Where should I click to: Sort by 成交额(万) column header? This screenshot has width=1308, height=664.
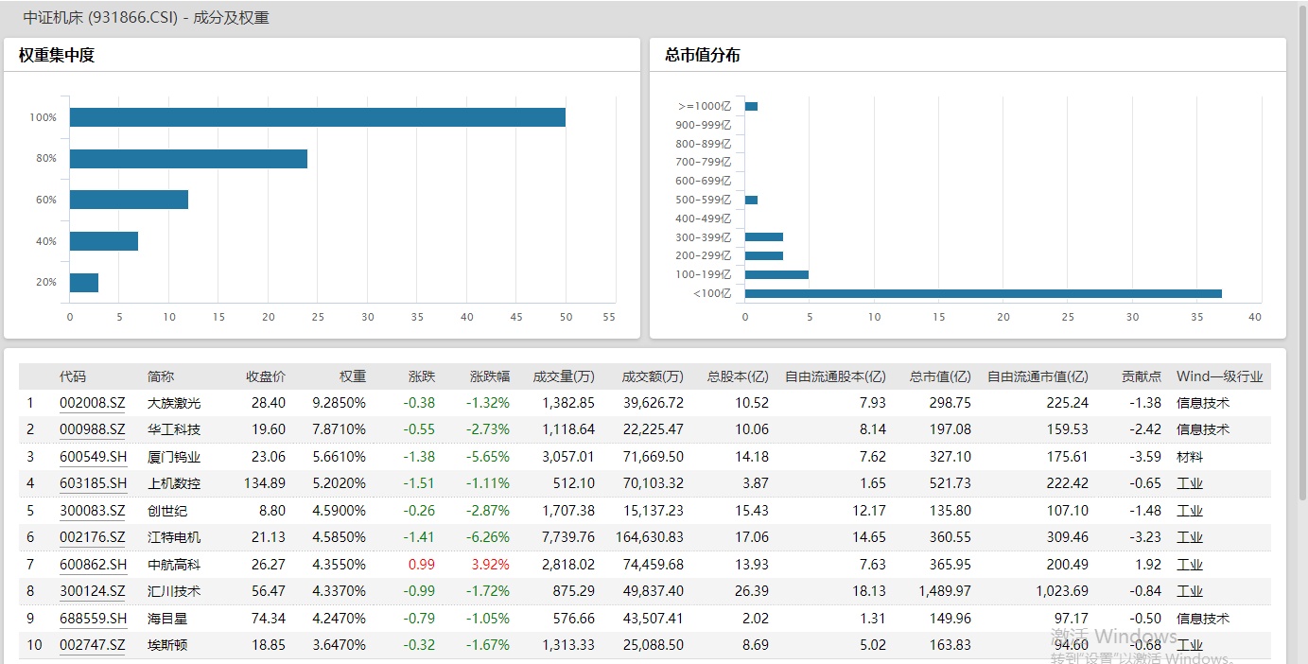click(x=652, y=376)
